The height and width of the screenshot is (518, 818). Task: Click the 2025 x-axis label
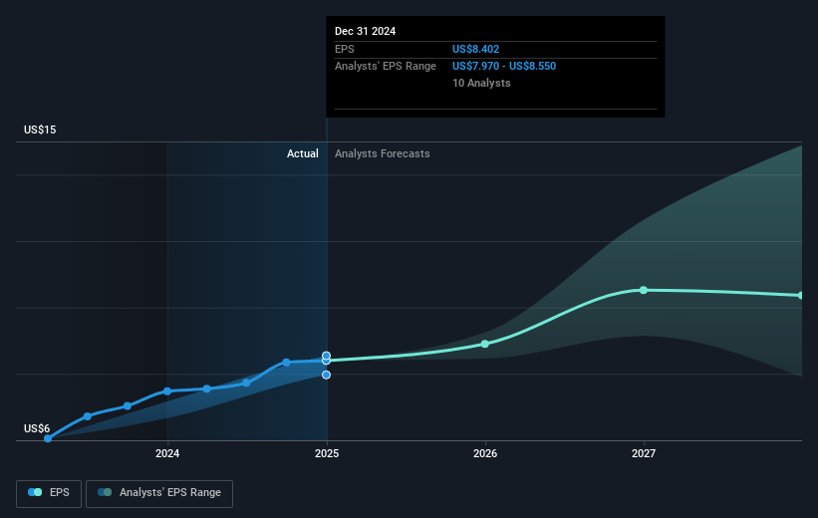pos(327,453)
